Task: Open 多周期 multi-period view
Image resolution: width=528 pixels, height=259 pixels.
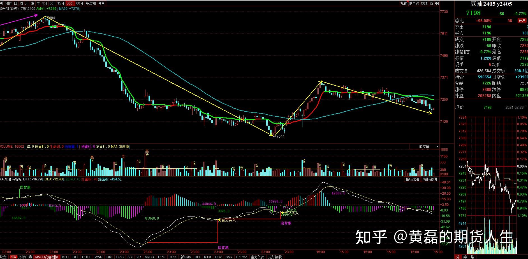Action: tap(91, 3)
